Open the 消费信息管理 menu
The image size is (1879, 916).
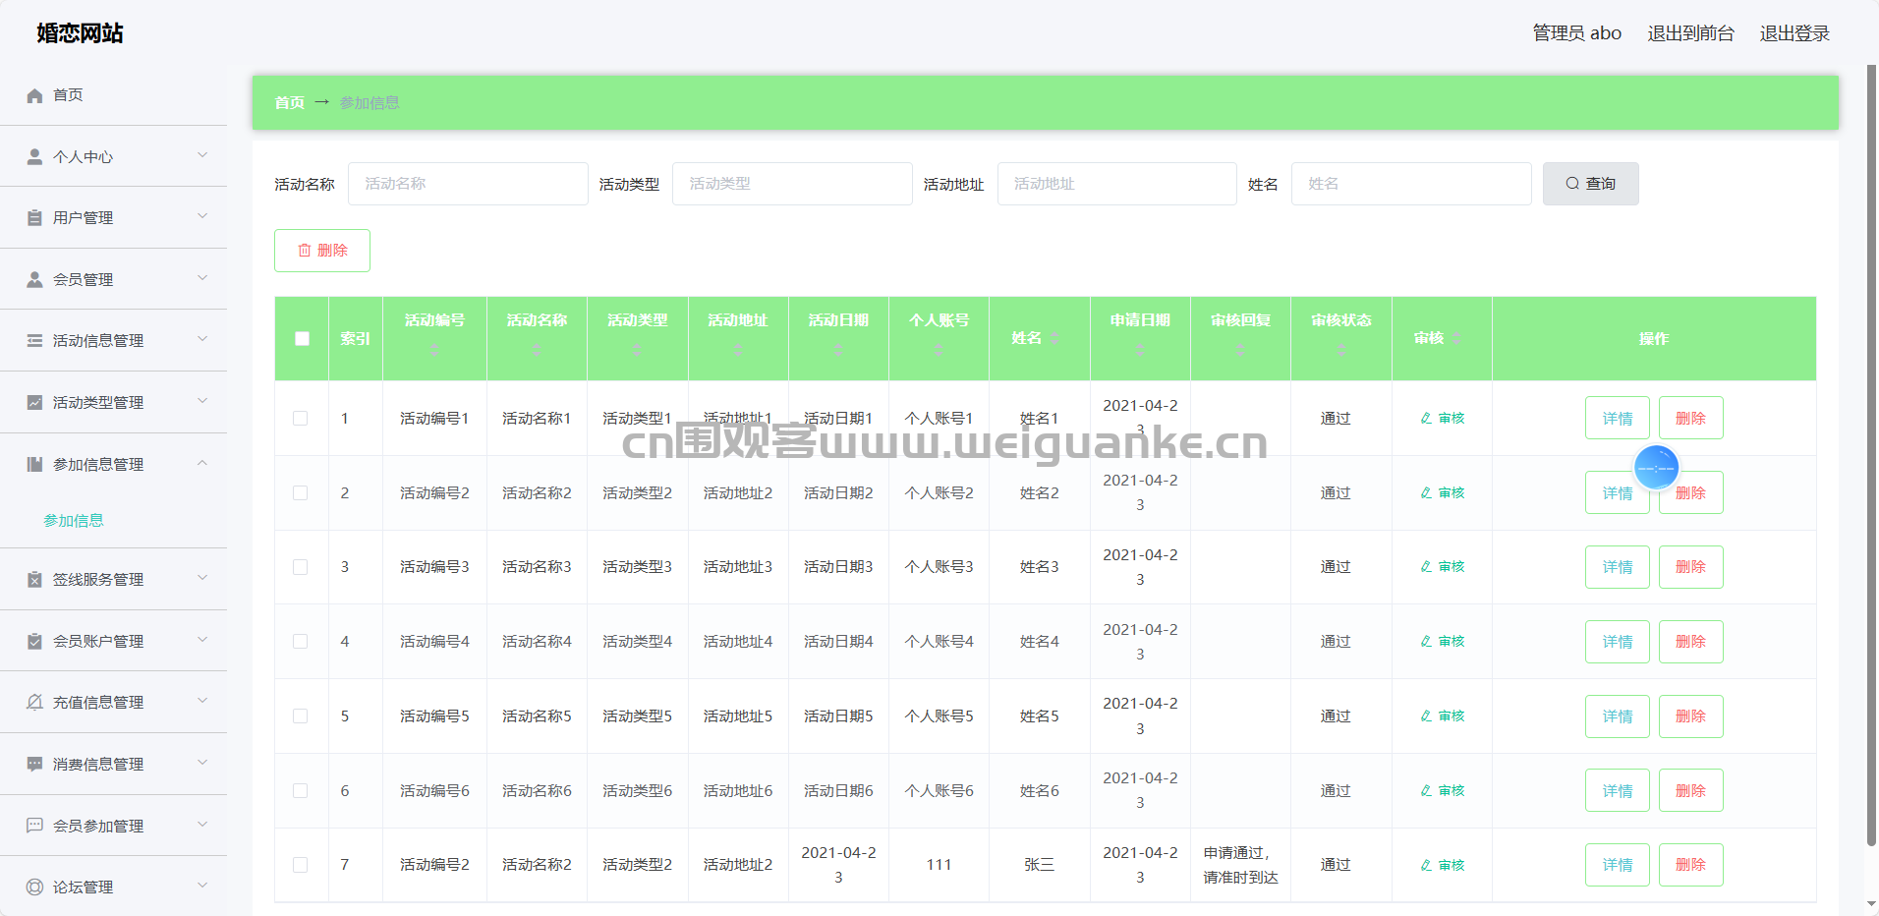98,765
